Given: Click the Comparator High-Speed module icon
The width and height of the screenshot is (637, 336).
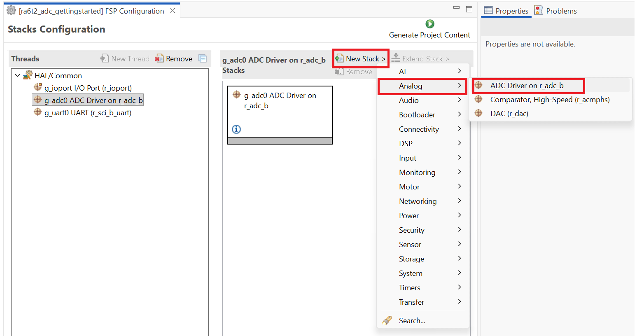Looking at the screenshot, I should coord(478,99).
